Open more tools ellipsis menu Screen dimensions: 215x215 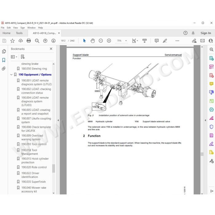coord(177,41)
